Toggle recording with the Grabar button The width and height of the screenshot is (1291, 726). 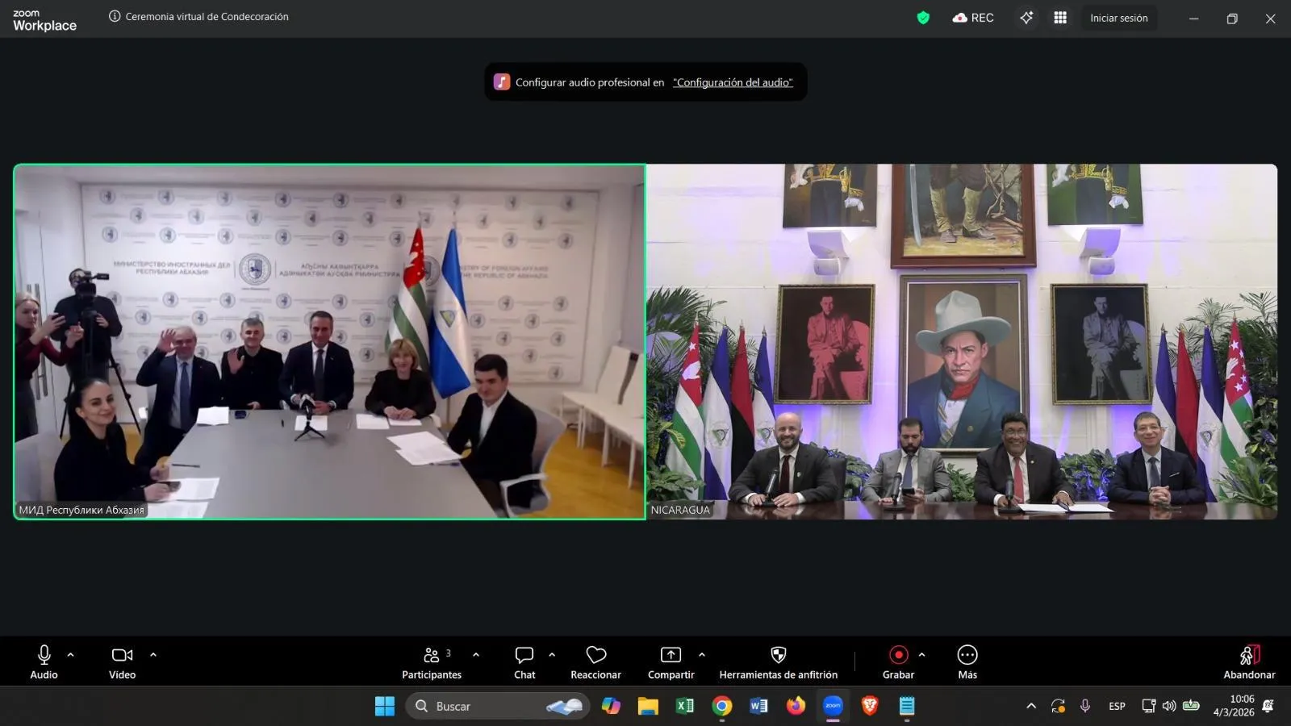(898, 662)
